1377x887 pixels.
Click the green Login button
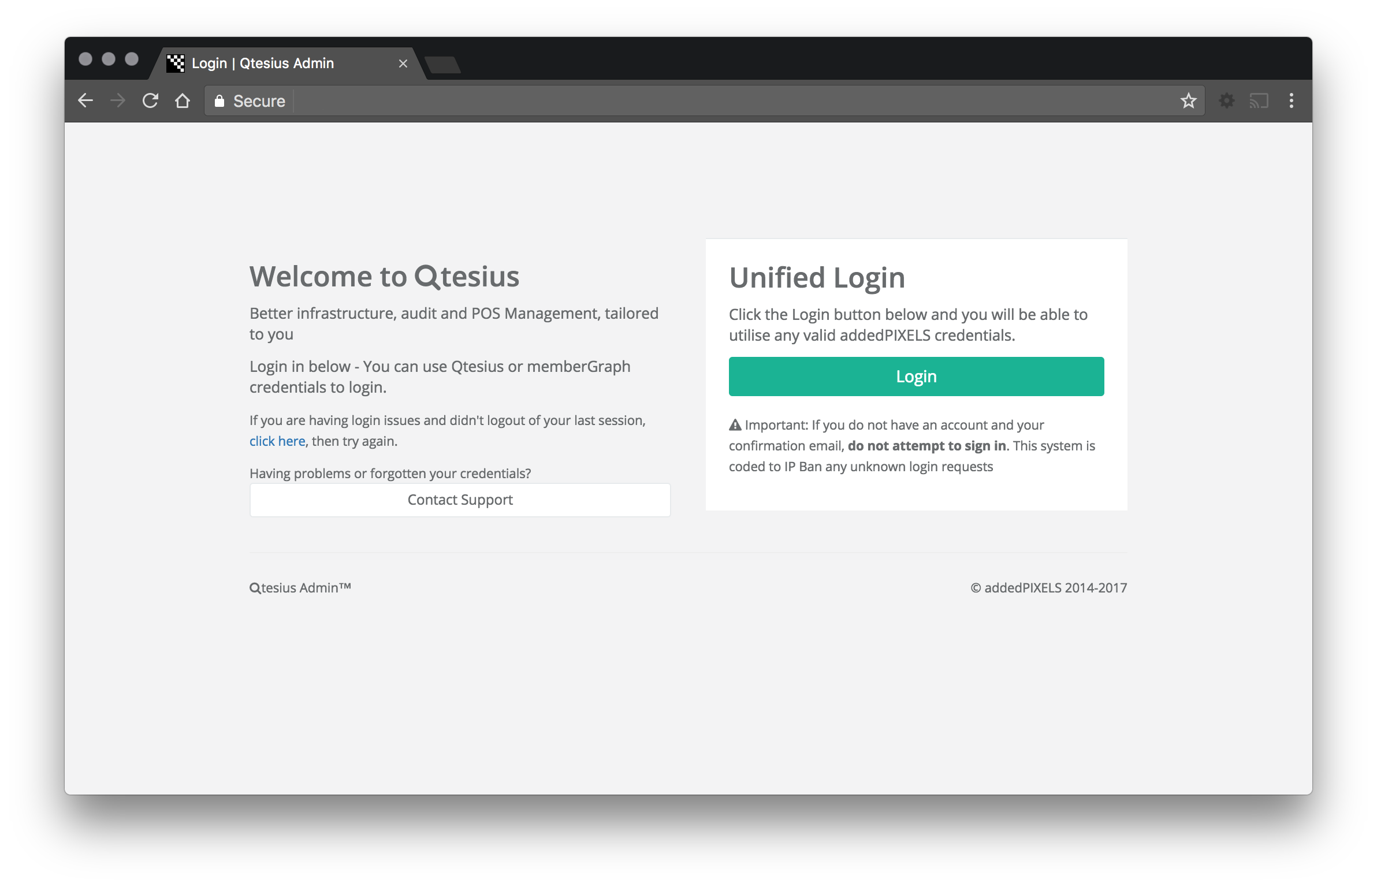[916, 377]
